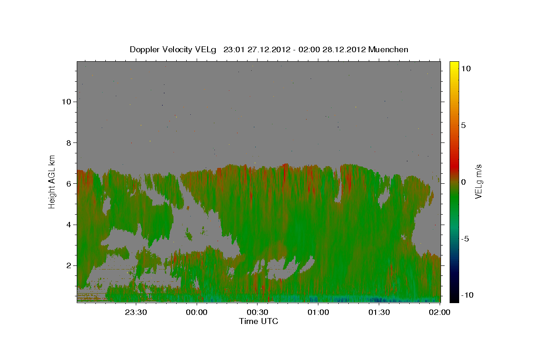Screen dimensions: 545x363
Task: Click the height axis label 2
Action: [x=68, y=265]
